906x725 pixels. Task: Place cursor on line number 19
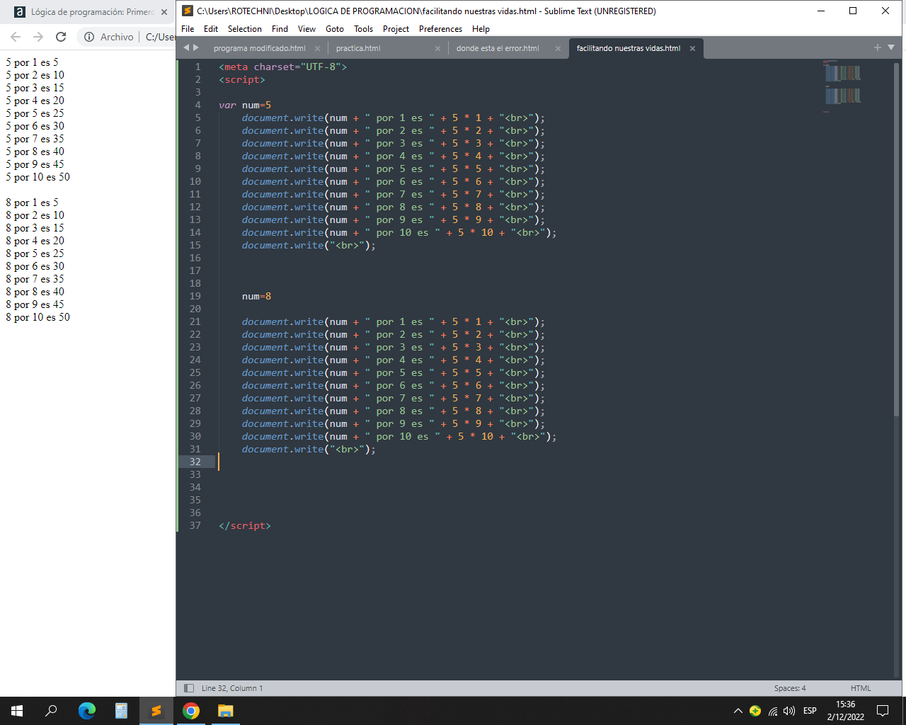pyautogui.click(x=195, y=296)
